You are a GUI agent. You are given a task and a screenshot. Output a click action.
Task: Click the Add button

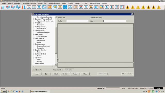tap(37, 74)
